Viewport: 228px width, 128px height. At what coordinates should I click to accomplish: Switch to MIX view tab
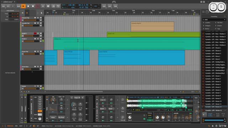[x=16, y=126]
